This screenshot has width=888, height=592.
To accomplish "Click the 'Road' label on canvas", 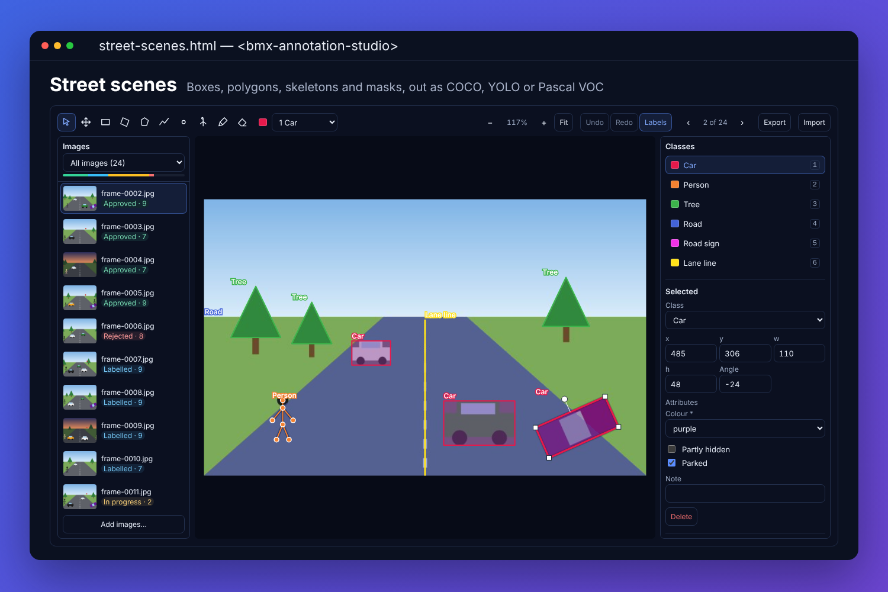I will point(214,312).
